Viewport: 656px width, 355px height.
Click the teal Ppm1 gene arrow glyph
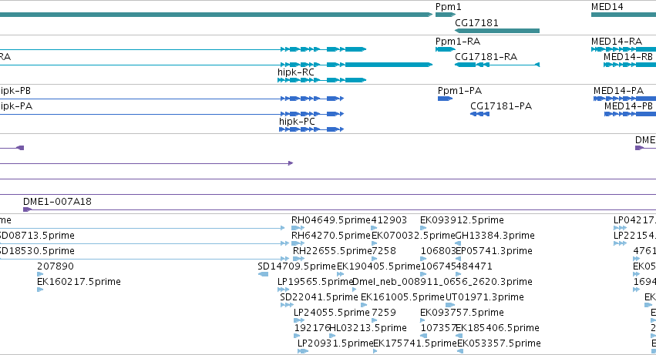point(446,15)
